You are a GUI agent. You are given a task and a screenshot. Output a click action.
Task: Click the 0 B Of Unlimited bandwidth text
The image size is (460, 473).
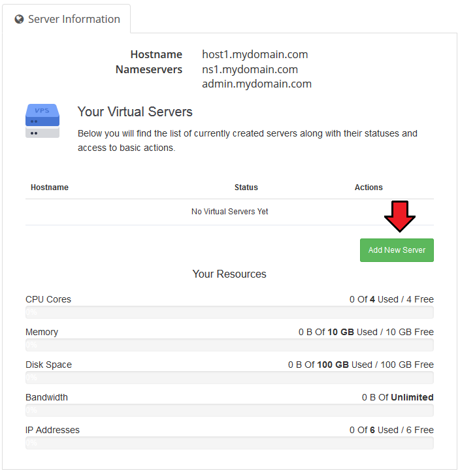[397, 397]
